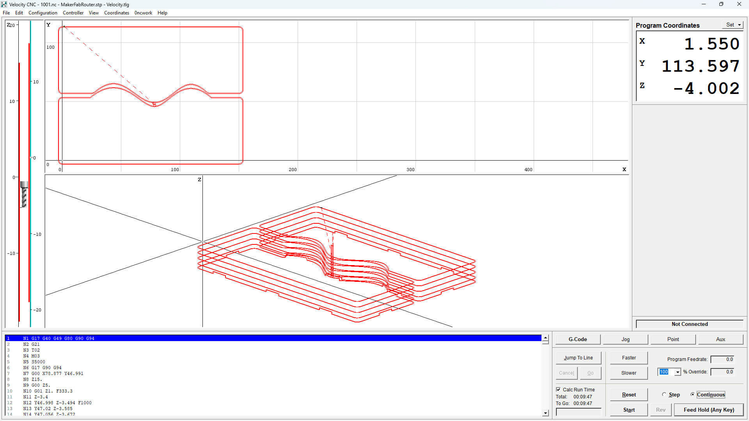Select the Step radio button
Viewport: 749px width, 421px height.
click(664, 394)
